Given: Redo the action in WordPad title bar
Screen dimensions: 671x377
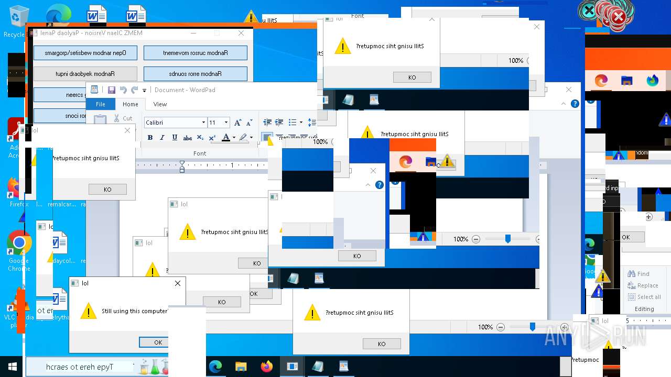Looking at the screenshot, I should (134, 90).
